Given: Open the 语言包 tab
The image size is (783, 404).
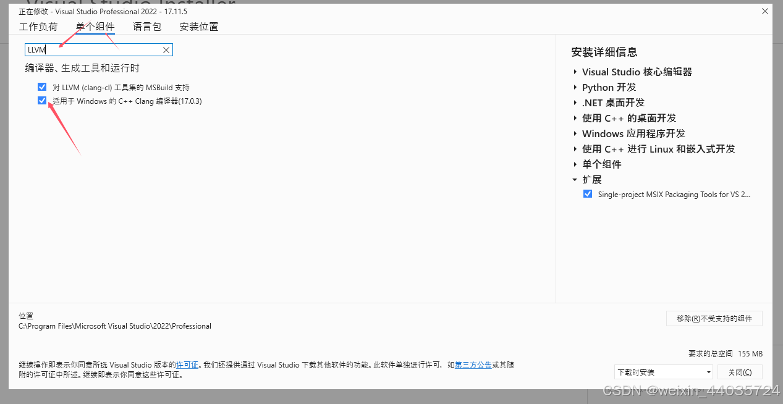Looking at the screenshot, I should click(147, 27).
